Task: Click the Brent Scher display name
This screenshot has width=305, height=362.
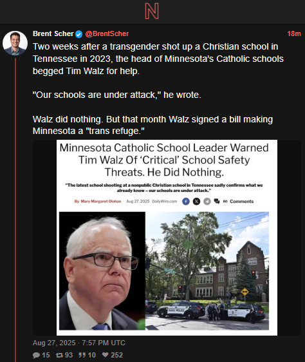Action: tap(53, 33)
